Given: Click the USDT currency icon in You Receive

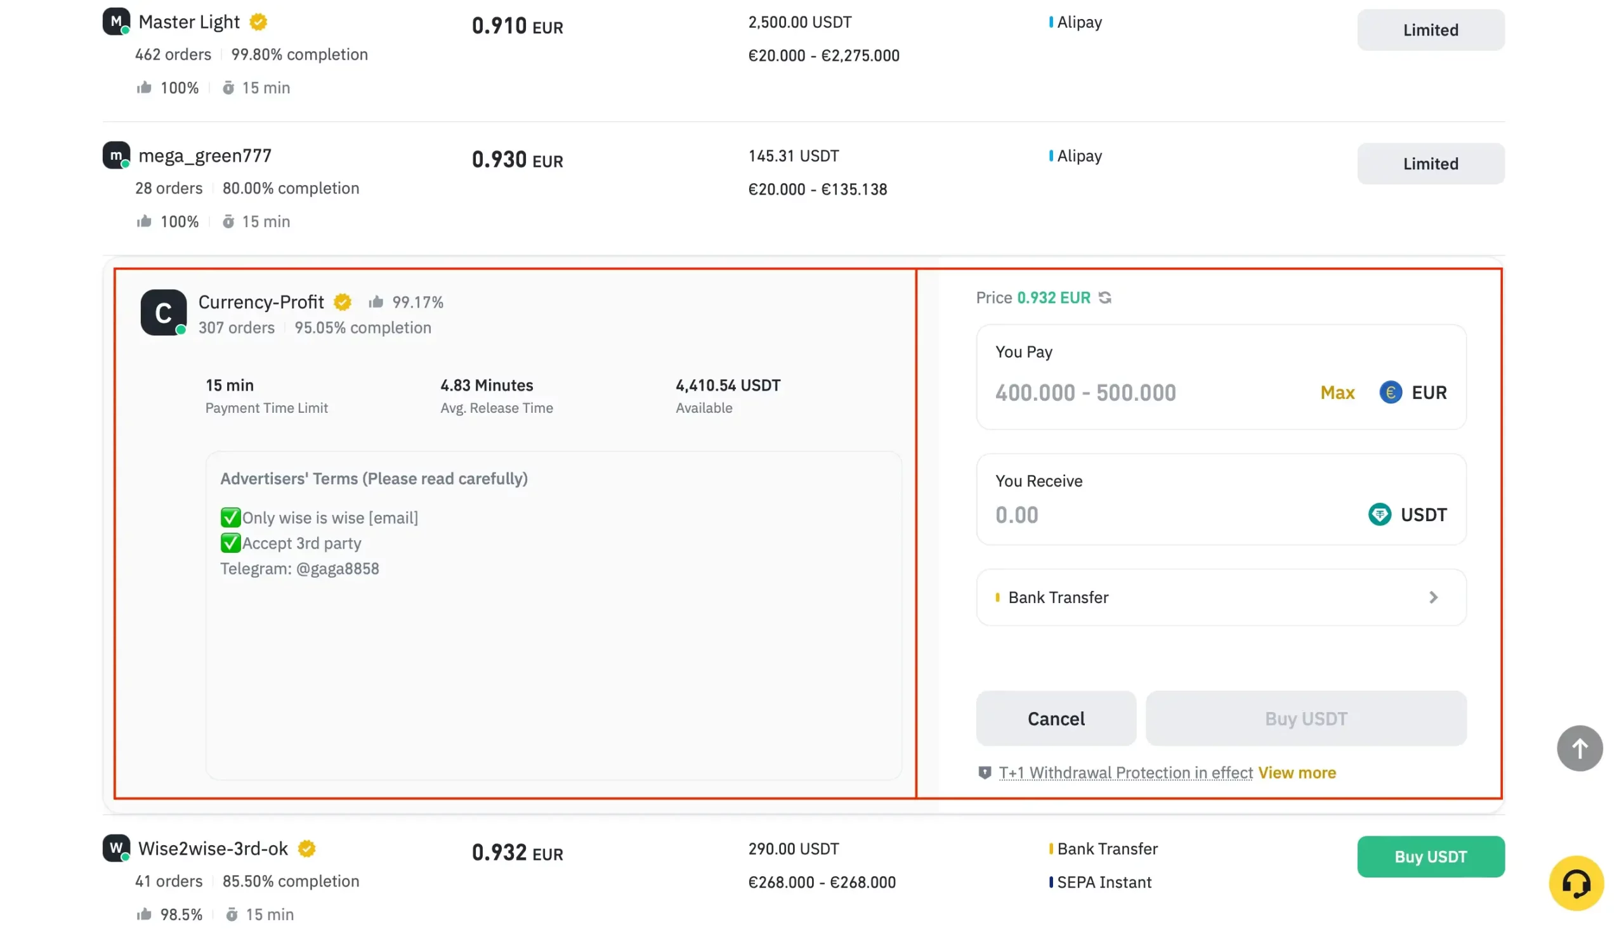Looking at the screenshot, I should tap(1380, 514).
